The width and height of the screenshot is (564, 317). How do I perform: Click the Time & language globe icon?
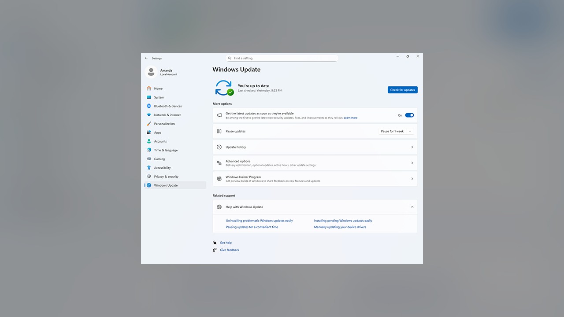(149, 150)
